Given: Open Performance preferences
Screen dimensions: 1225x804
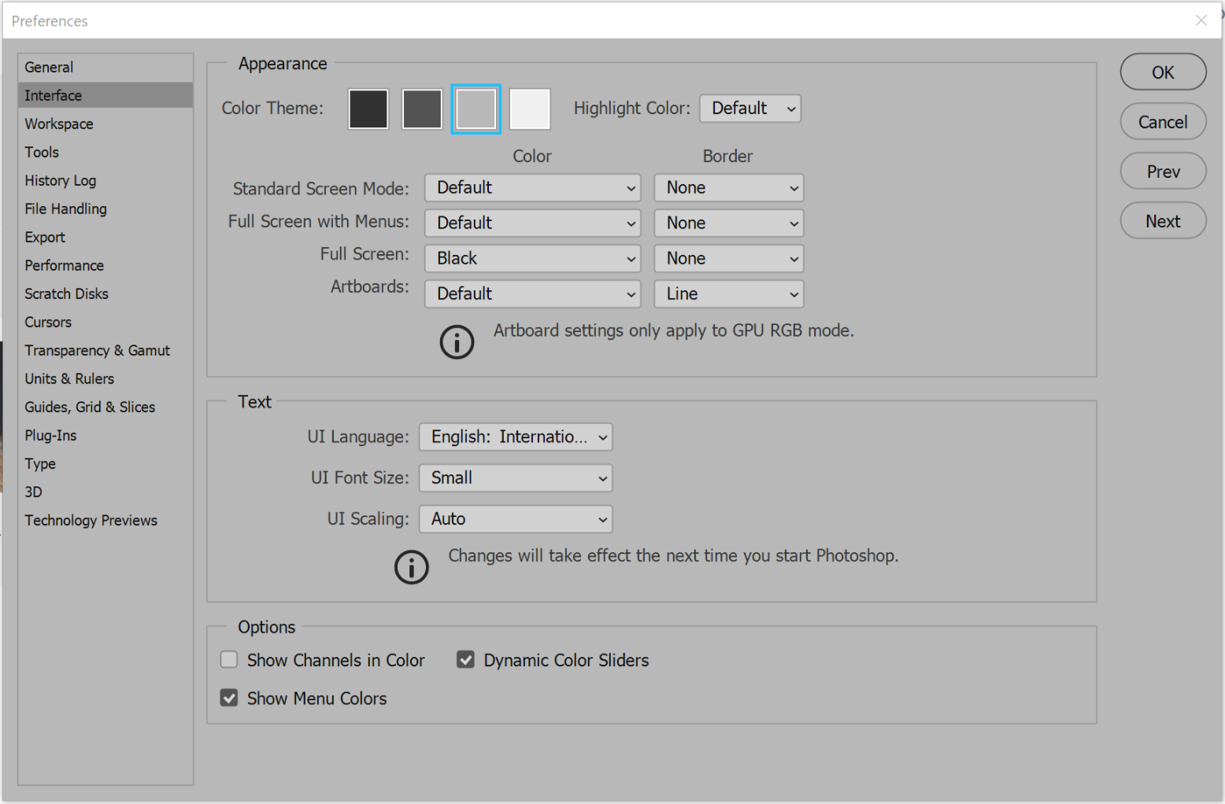Looking at the screenshot, I should point(105,265).
